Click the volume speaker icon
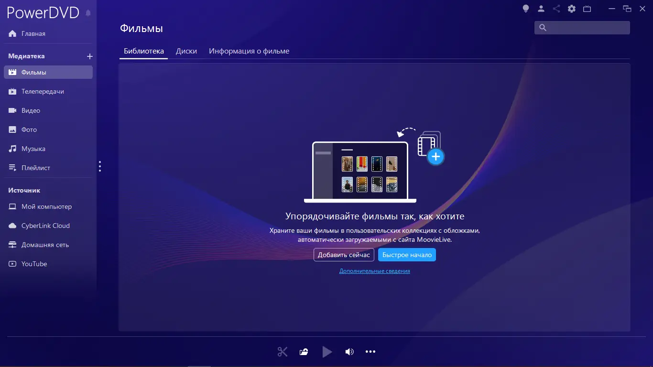653x367 pixels. click(349, 352)
